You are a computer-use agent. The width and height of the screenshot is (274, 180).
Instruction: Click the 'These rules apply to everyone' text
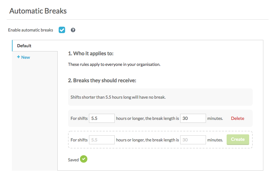(x=114, y=64)
